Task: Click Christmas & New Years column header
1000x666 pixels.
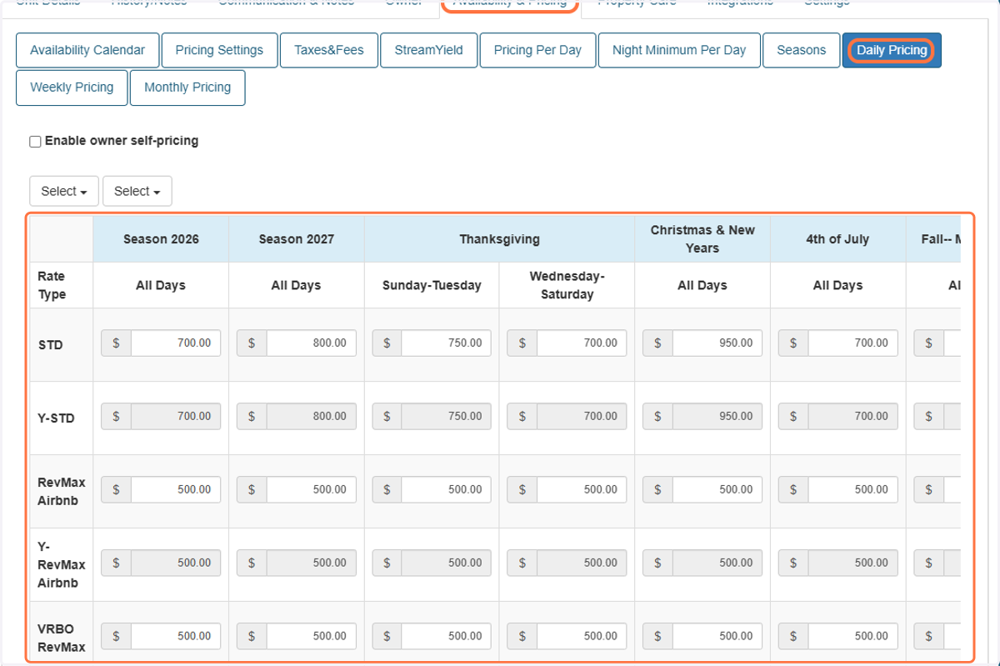Action: 702,239
